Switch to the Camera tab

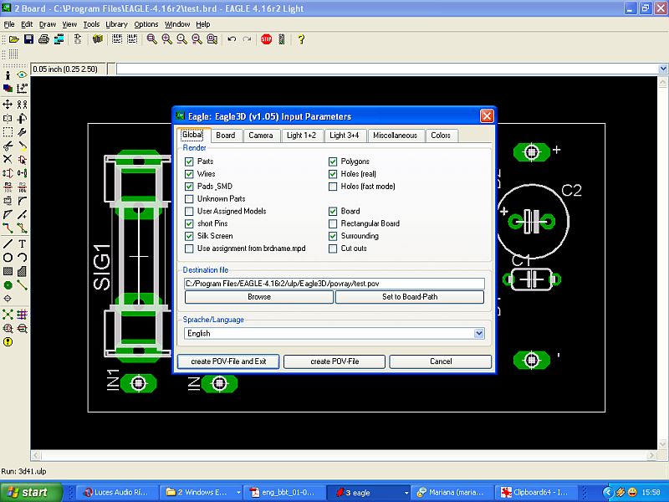tap(261, 136)
